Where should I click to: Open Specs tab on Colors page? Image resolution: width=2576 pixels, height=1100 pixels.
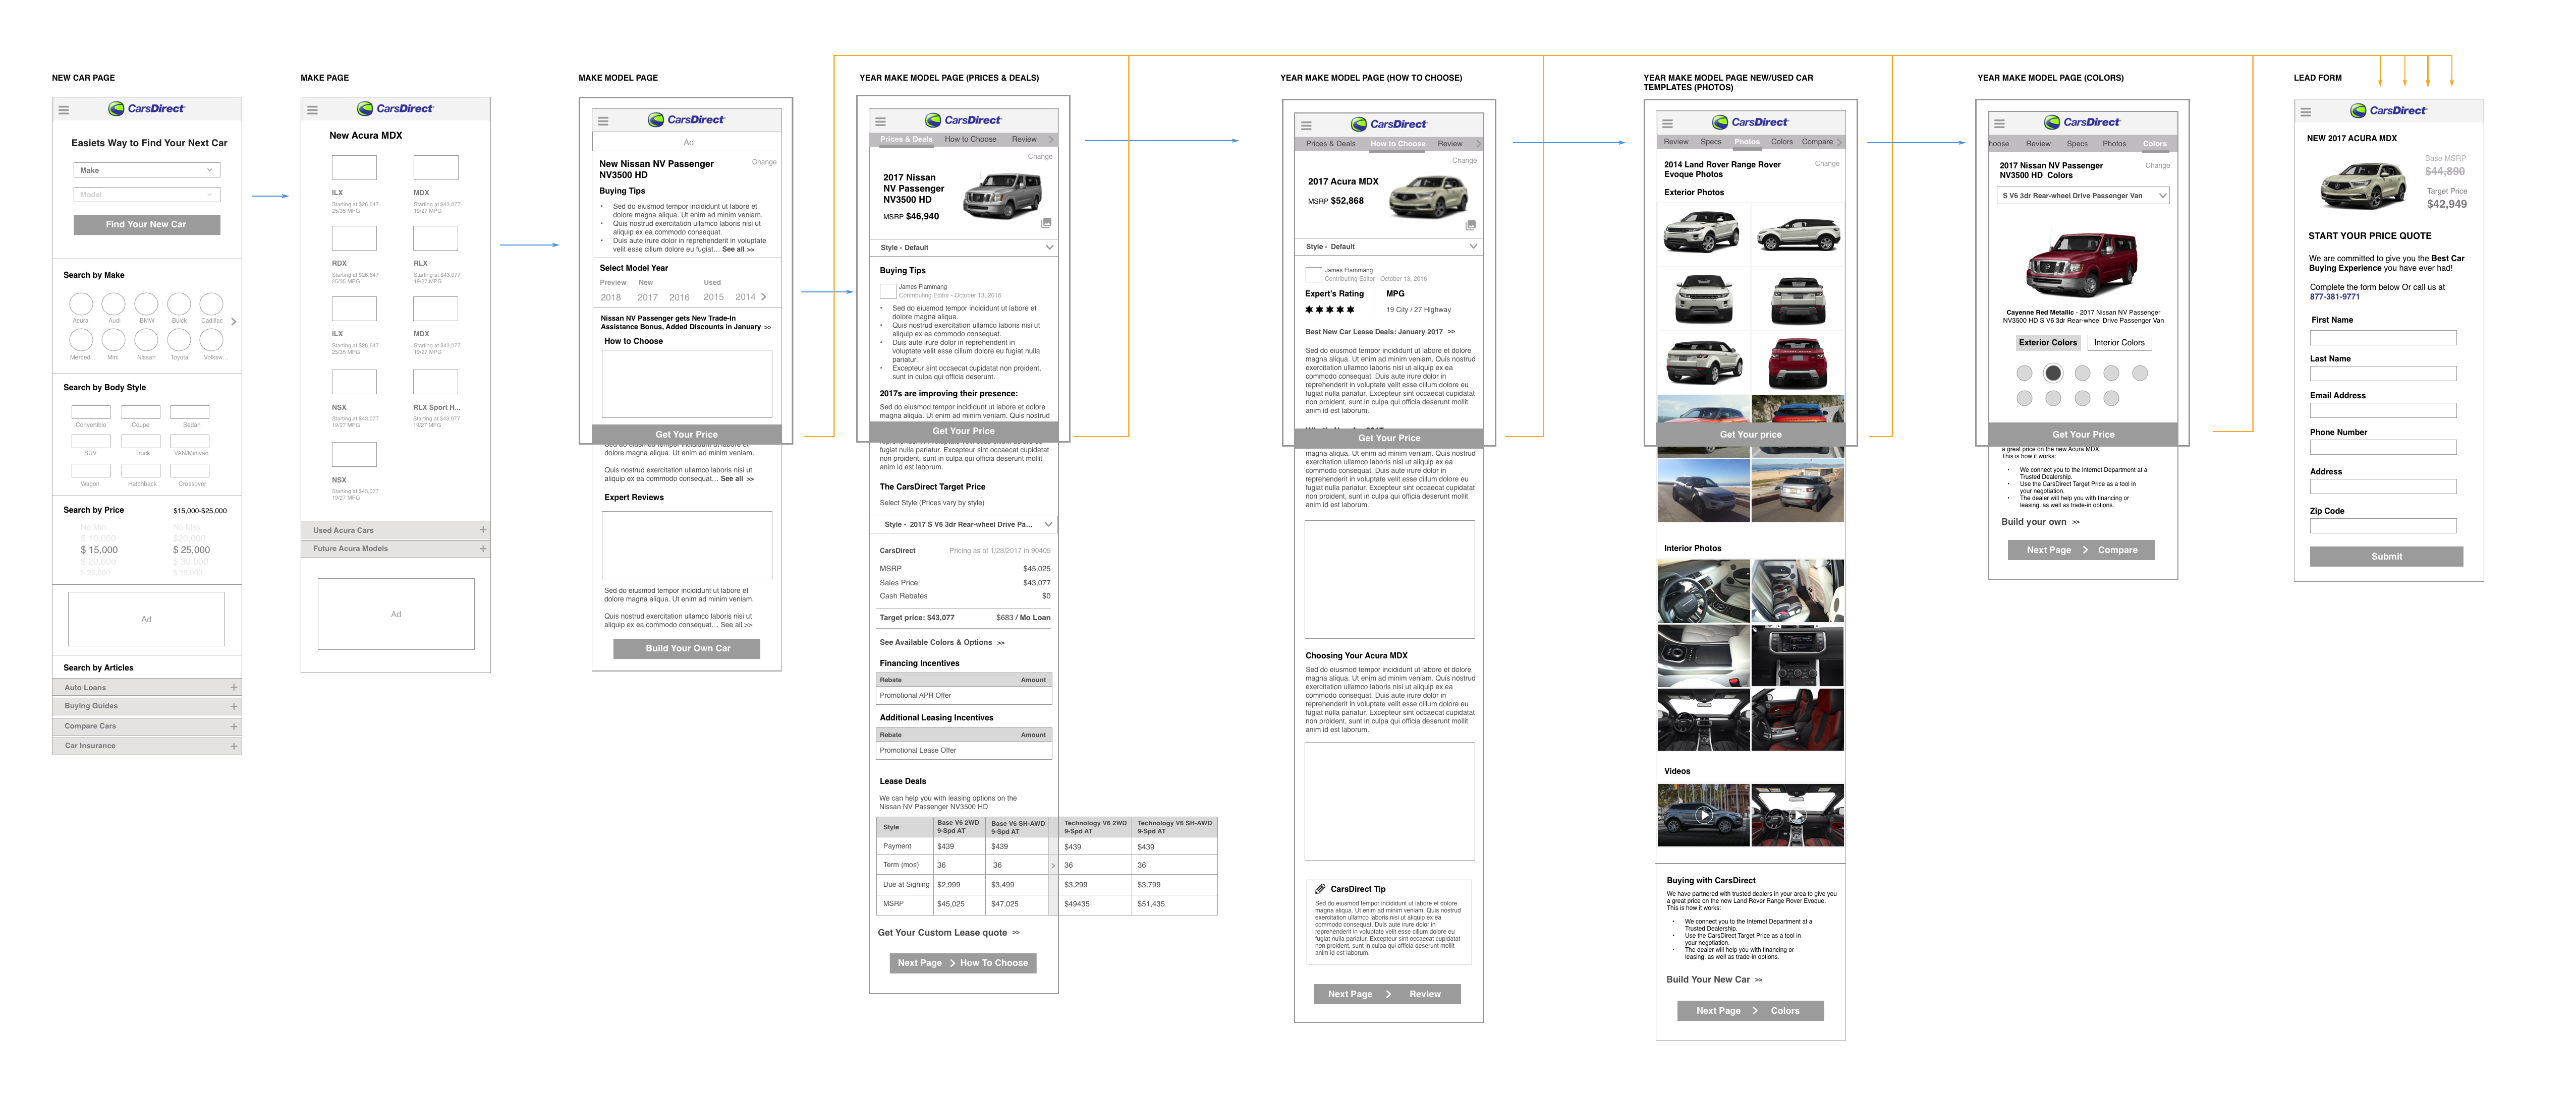2077,144
